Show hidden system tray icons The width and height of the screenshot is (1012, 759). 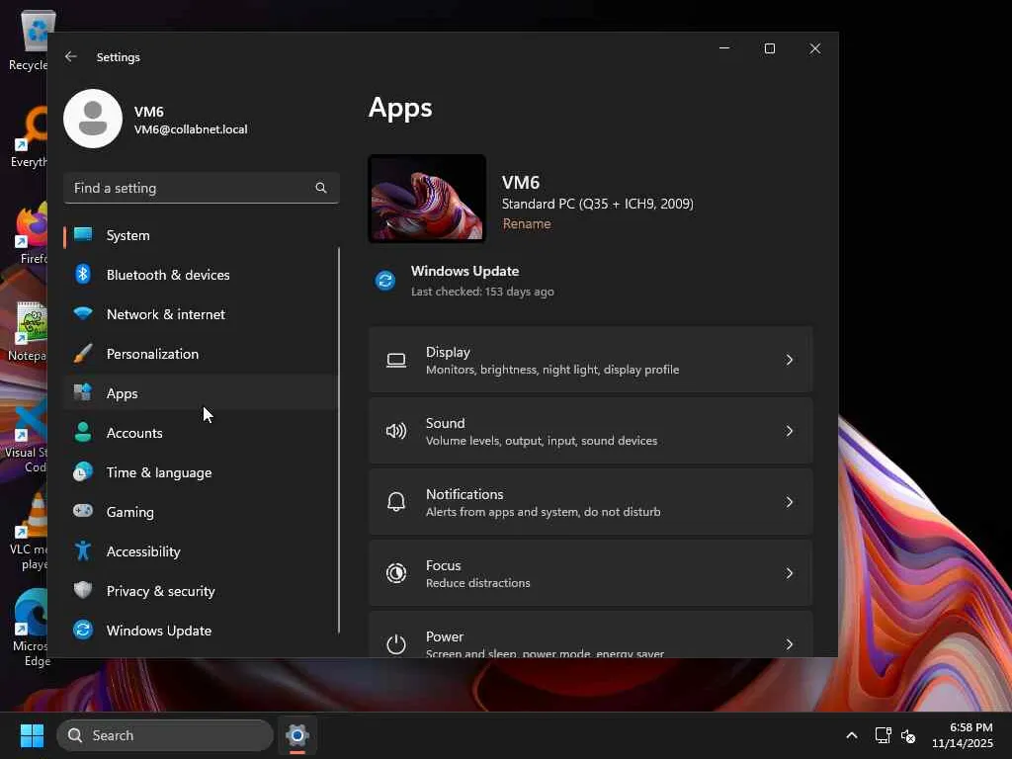(x=851, y=735)
